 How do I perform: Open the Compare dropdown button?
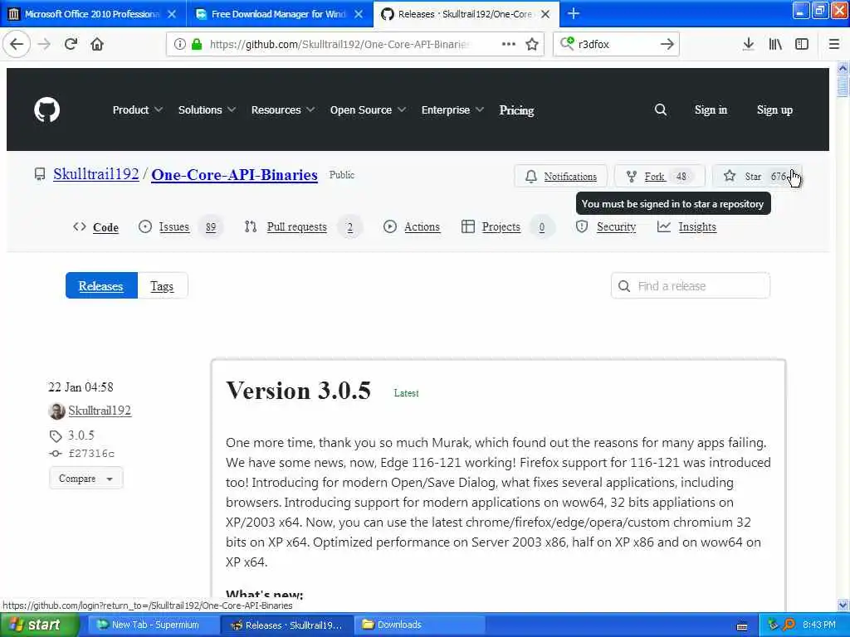tap(86, 479)
